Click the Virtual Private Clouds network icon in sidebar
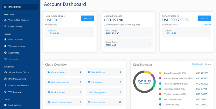216x109 pixels. 5,72
